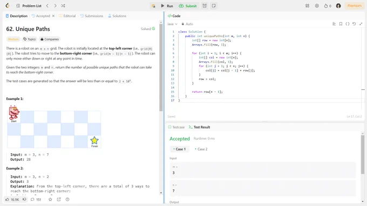Open the help question mark icon
Screen dimensions: 367x206
67,200
